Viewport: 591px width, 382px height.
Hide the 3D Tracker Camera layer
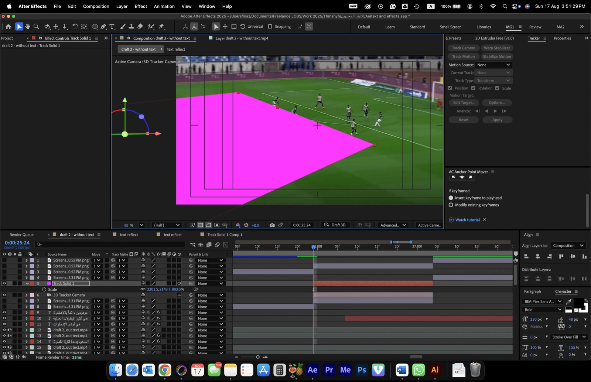click(4, 295)
